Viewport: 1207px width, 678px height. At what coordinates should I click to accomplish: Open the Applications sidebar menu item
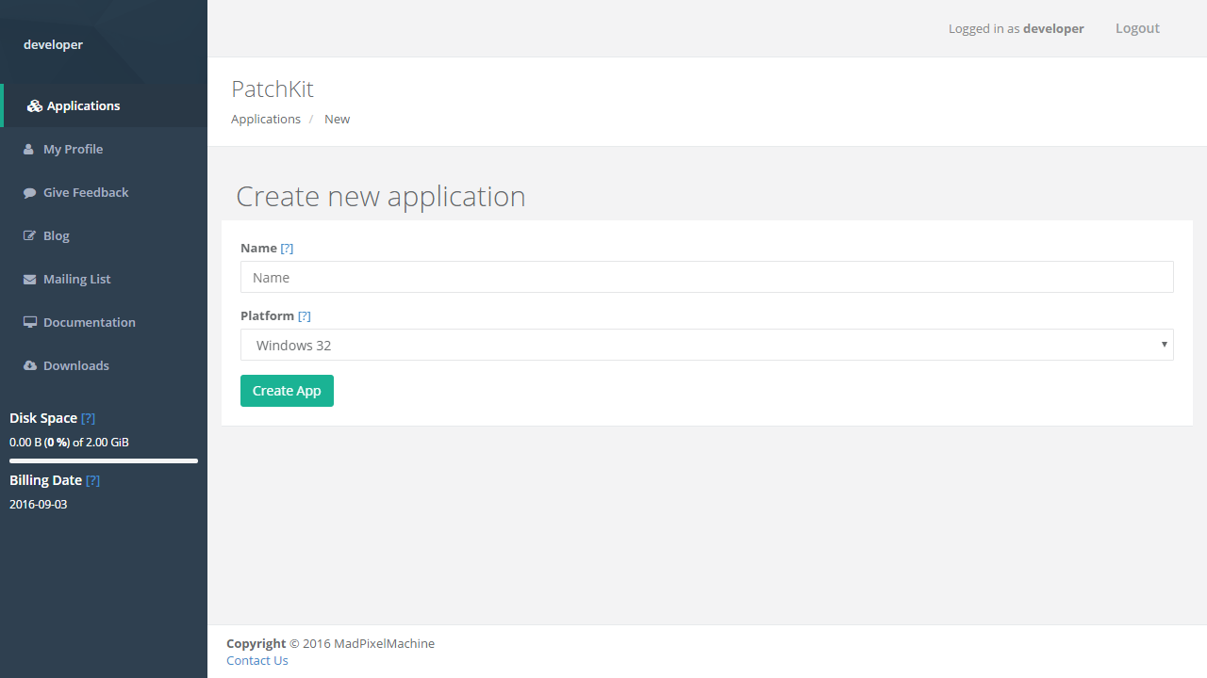104,105
